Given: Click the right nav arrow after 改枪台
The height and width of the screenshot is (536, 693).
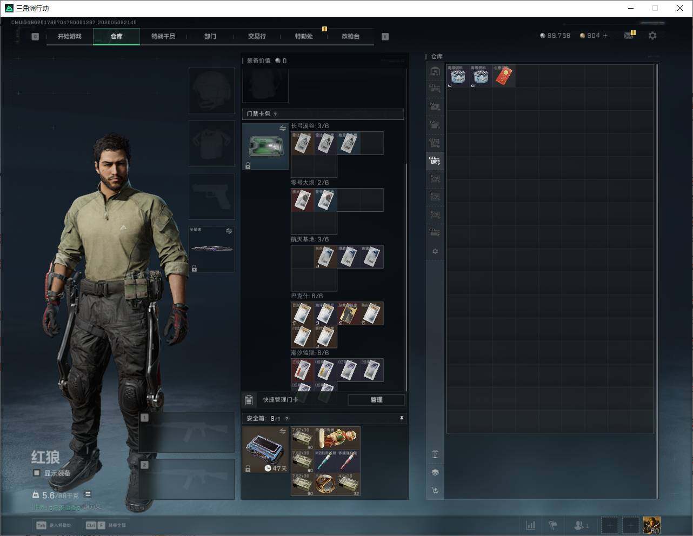Looking at the screenshot, I should pyautogui.click(x=385, y=37).
